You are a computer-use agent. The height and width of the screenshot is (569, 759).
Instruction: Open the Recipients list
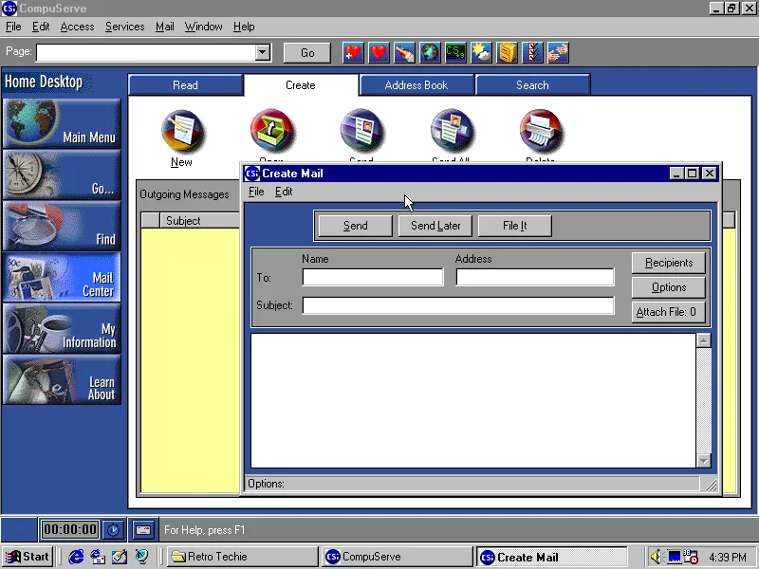(668, 263)
